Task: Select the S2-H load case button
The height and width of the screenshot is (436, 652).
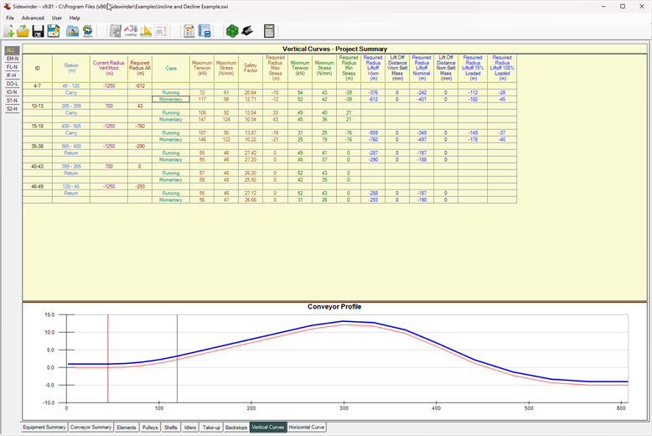Action: pos(12,109)
